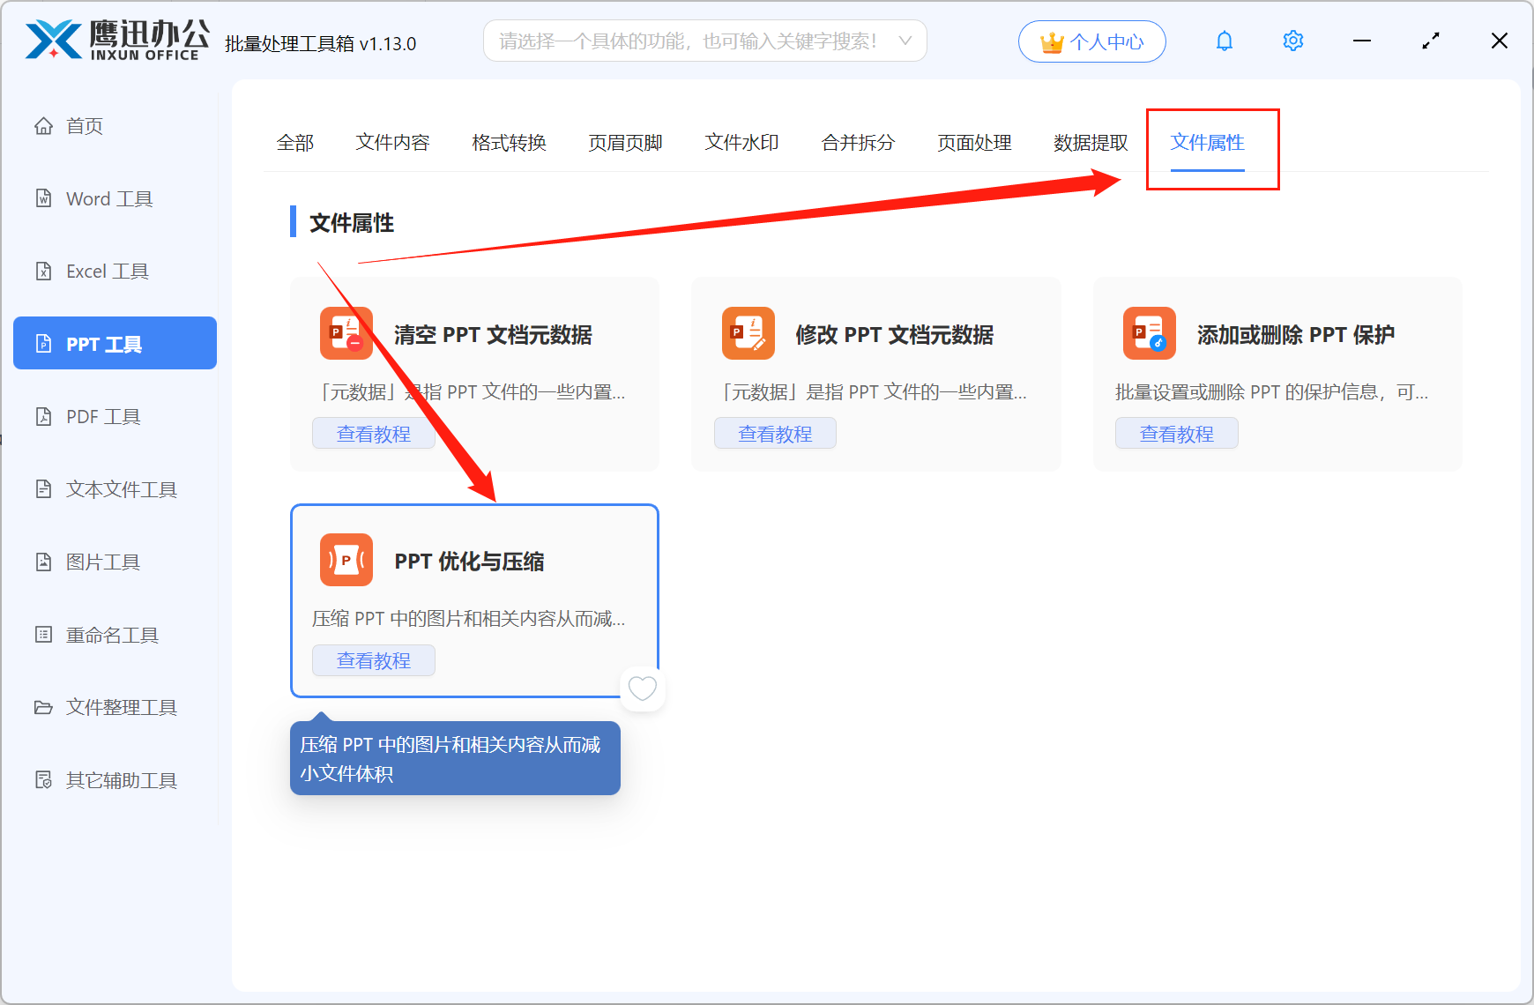
Task: Open the application settings gear
Action: (x=1292, y=41)
